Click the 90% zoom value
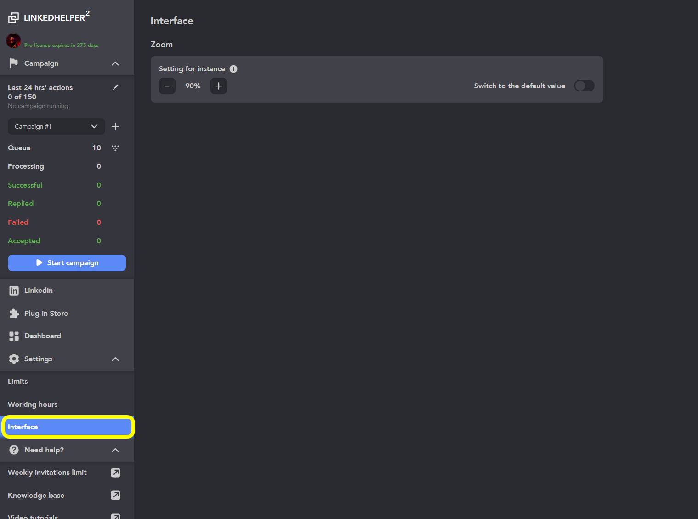The width and height of the screenshot is (698, 519). (x=193, y=86)
